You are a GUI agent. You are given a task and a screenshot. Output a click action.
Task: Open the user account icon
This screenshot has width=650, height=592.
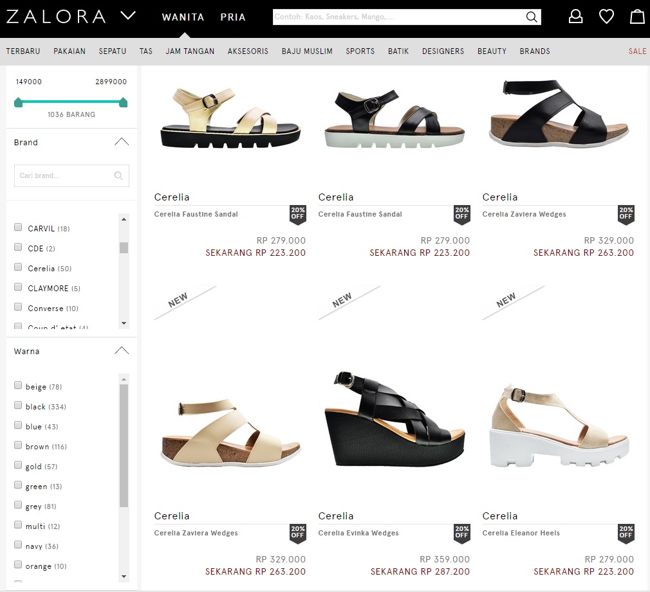coord(575,17)
